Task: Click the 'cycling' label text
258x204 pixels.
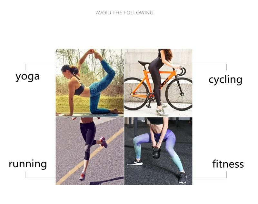Action: pyautogui.click(x=225, y=80)
